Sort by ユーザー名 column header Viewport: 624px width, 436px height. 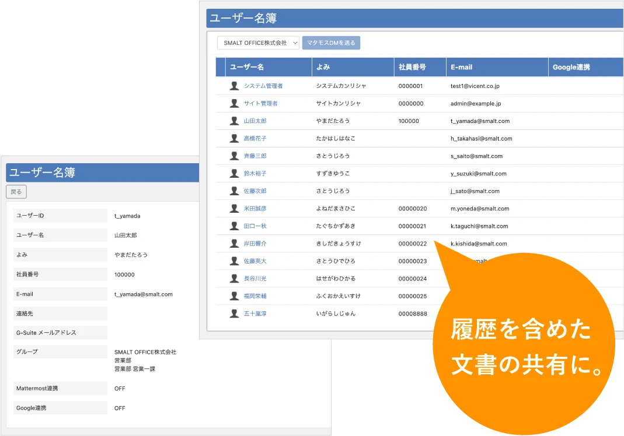click(247, 67)
